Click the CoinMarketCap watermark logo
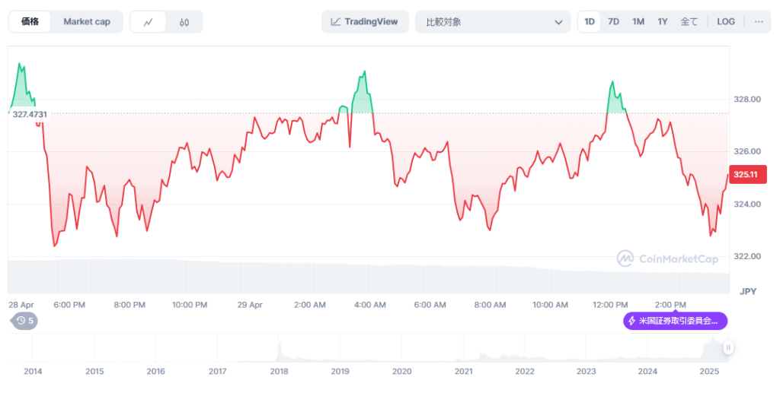Image resolution: width=780 pixels, height=393 pixels. click(667, 259)
